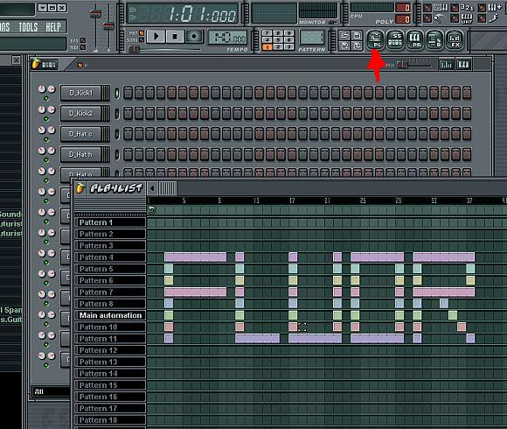Open the step sequencer fruit menu icon
The width and height of the screenshot is (507, 429).
click(35, 64)
